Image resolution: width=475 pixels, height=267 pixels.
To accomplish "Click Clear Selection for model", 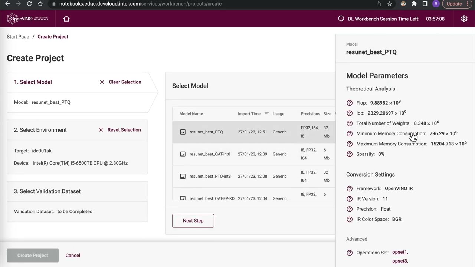I will [x=121, y=82].
